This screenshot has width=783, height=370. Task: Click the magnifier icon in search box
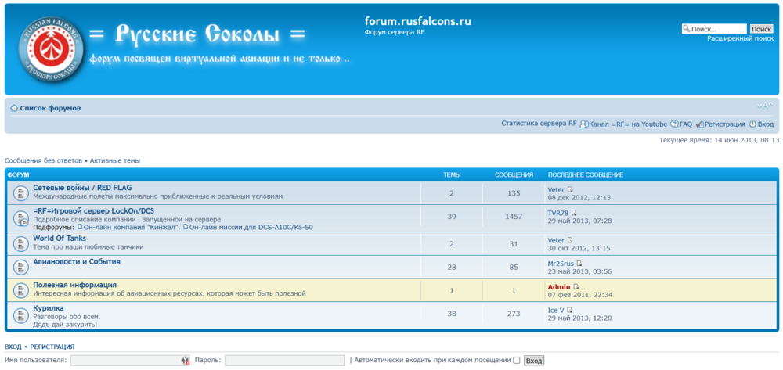(x=687, y=30)
